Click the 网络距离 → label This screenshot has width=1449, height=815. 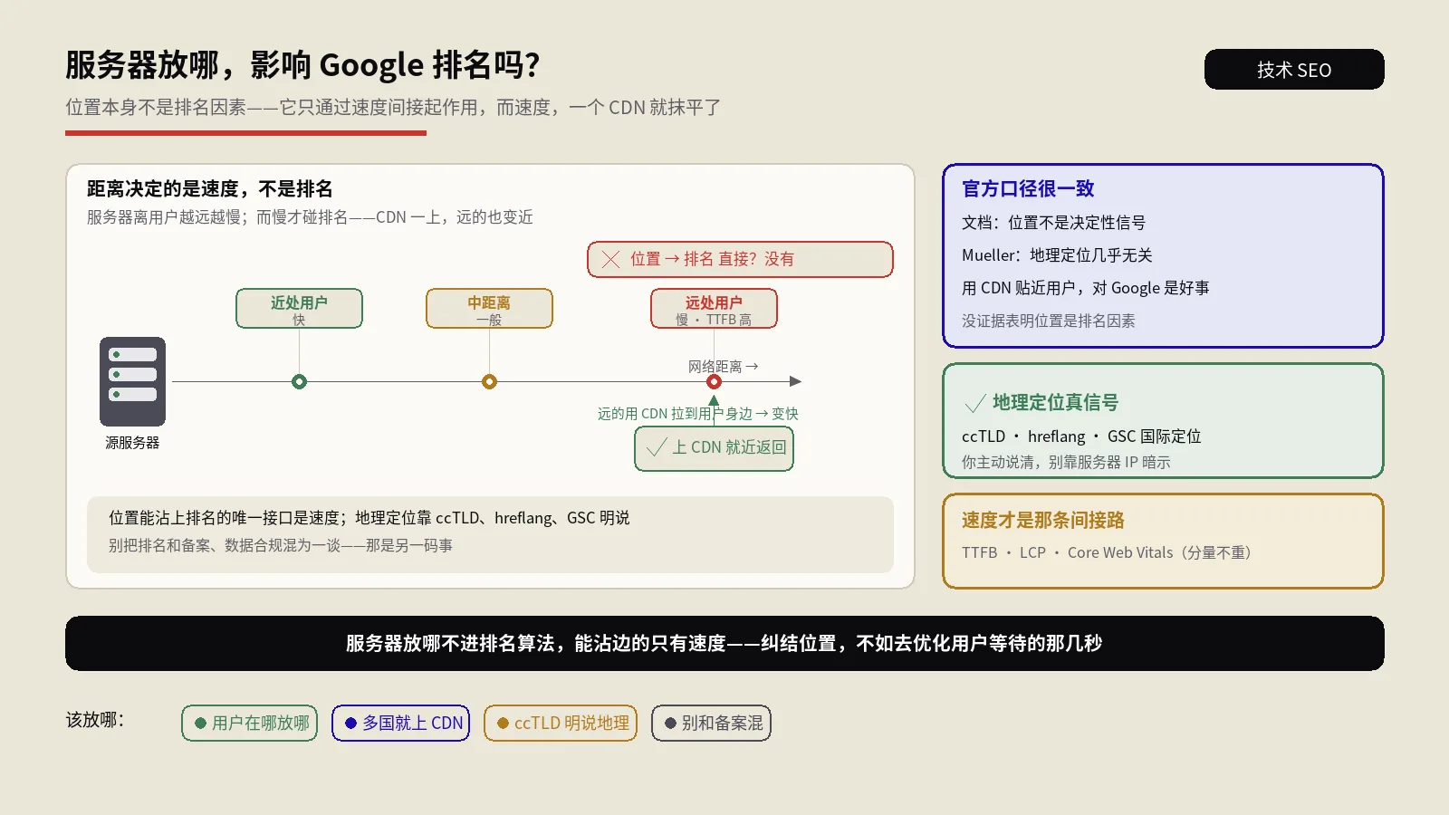(723, 367)
